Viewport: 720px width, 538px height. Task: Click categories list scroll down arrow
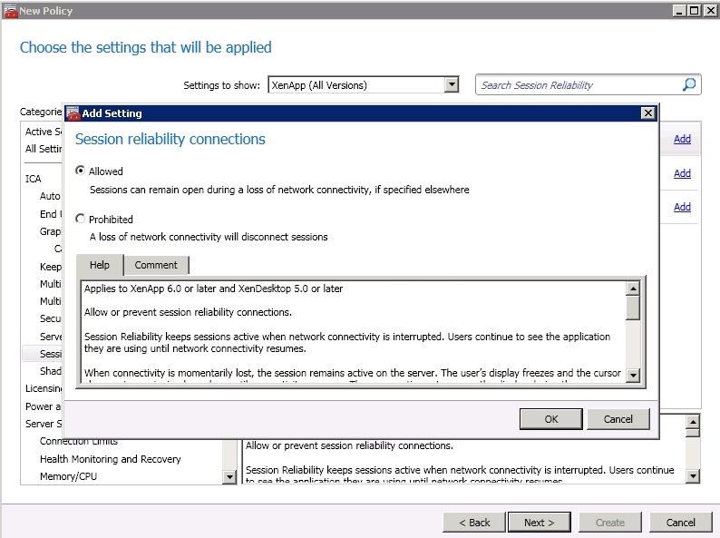tap(229, 477)
